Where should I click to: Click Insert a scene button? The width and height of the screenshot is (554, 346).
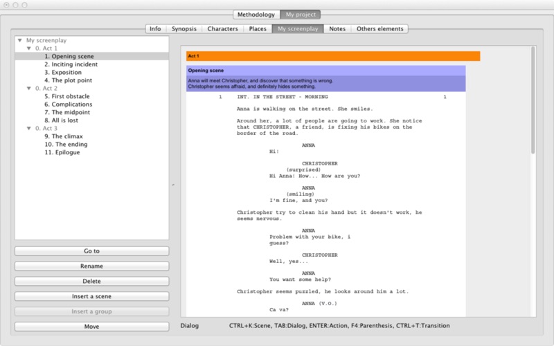coord(92,297)
